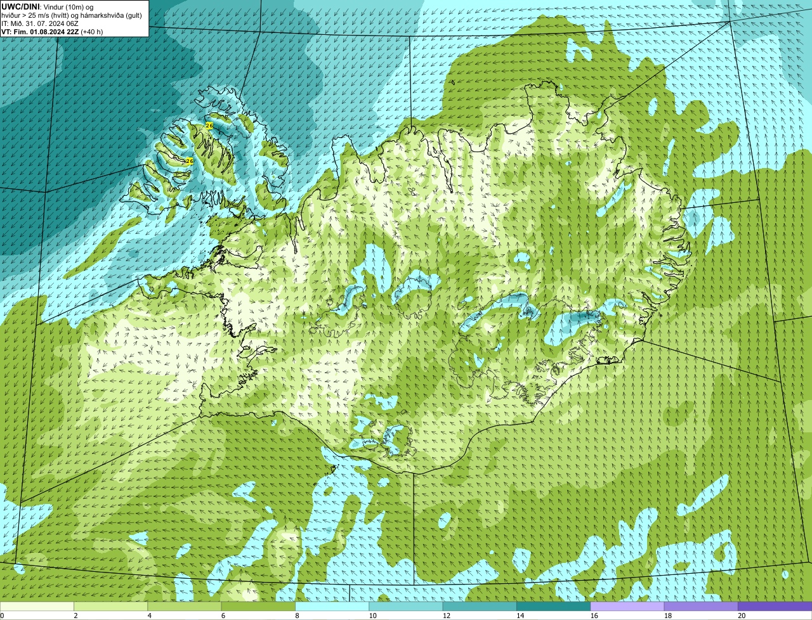Viewport: 812px width, 620px height.
Task: Click the southern yellow "26" gust label
Action: tap(189, 162)
